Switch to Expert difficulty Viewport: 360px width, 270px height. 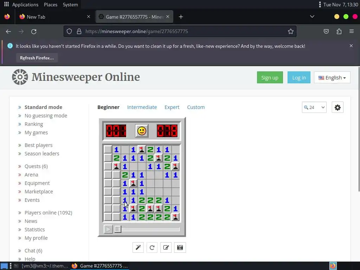point(172,107)
